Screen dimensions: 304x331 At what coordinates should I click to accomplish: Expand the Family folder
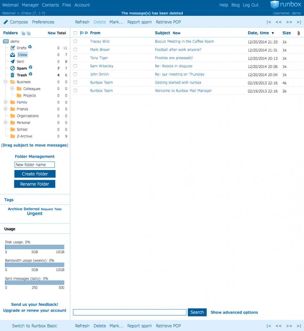pyautogui.click(x=6, y=102)
